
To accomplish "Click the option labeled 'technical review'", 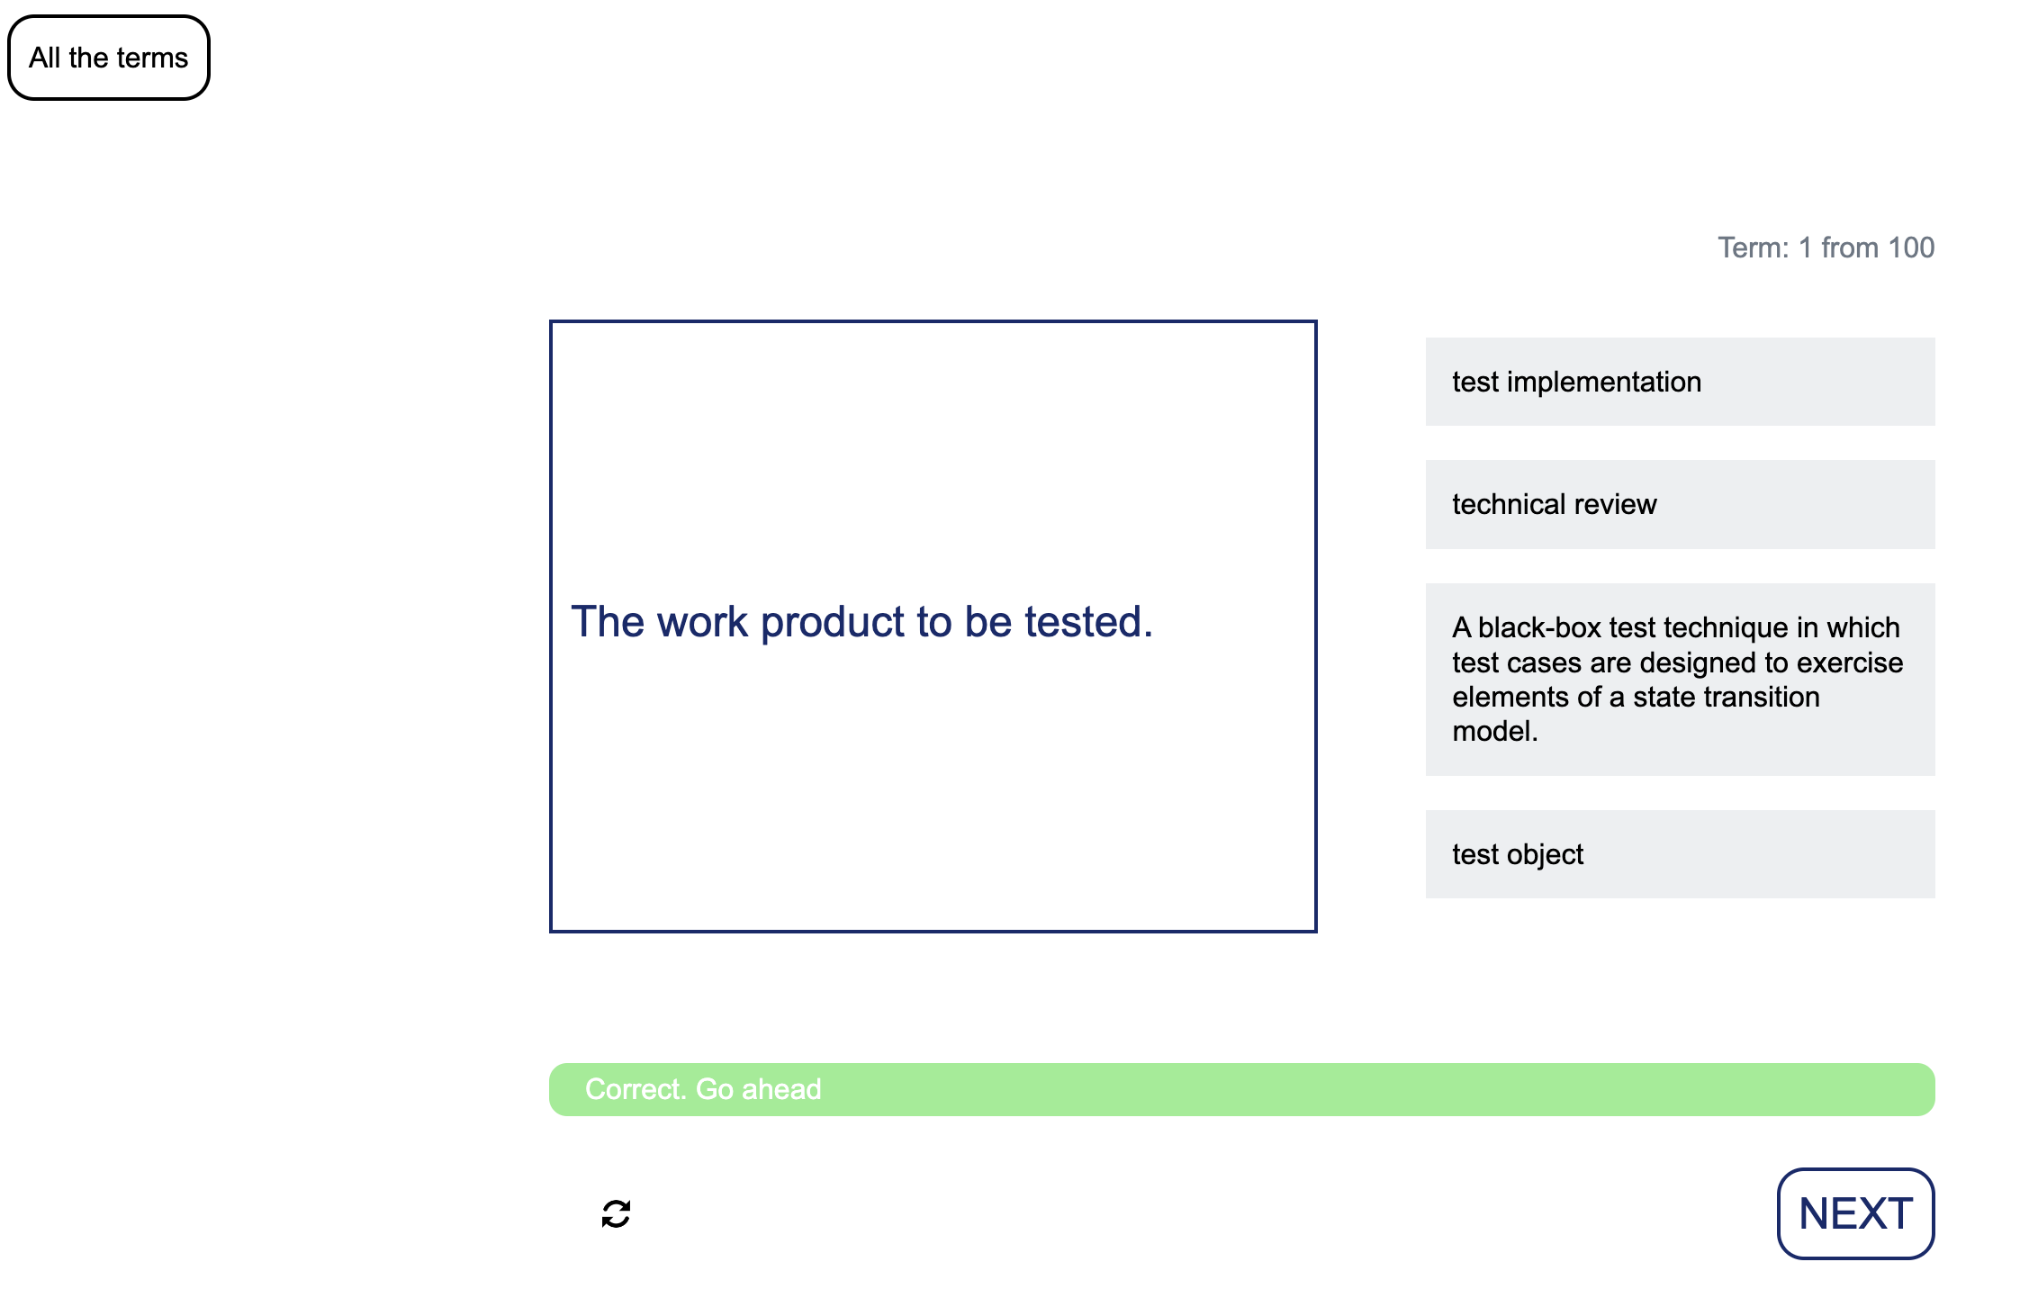I will (x=1680, y=504).
